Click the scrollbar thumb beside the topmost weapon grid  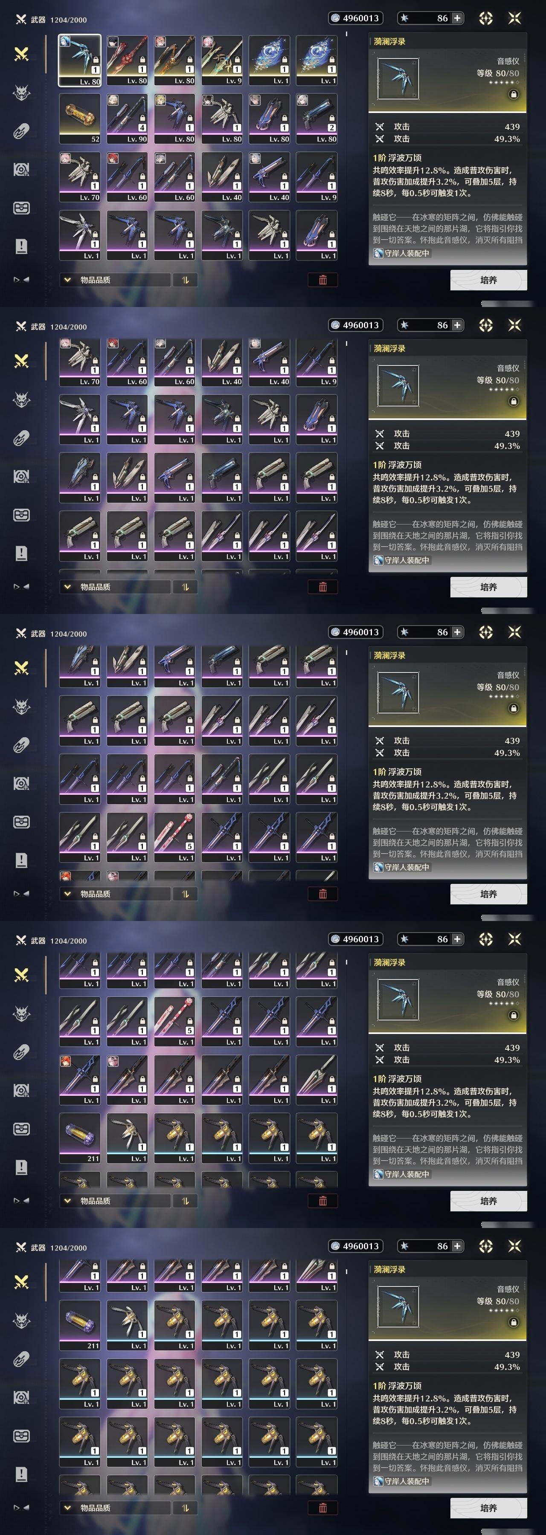(x=346, y=34)
